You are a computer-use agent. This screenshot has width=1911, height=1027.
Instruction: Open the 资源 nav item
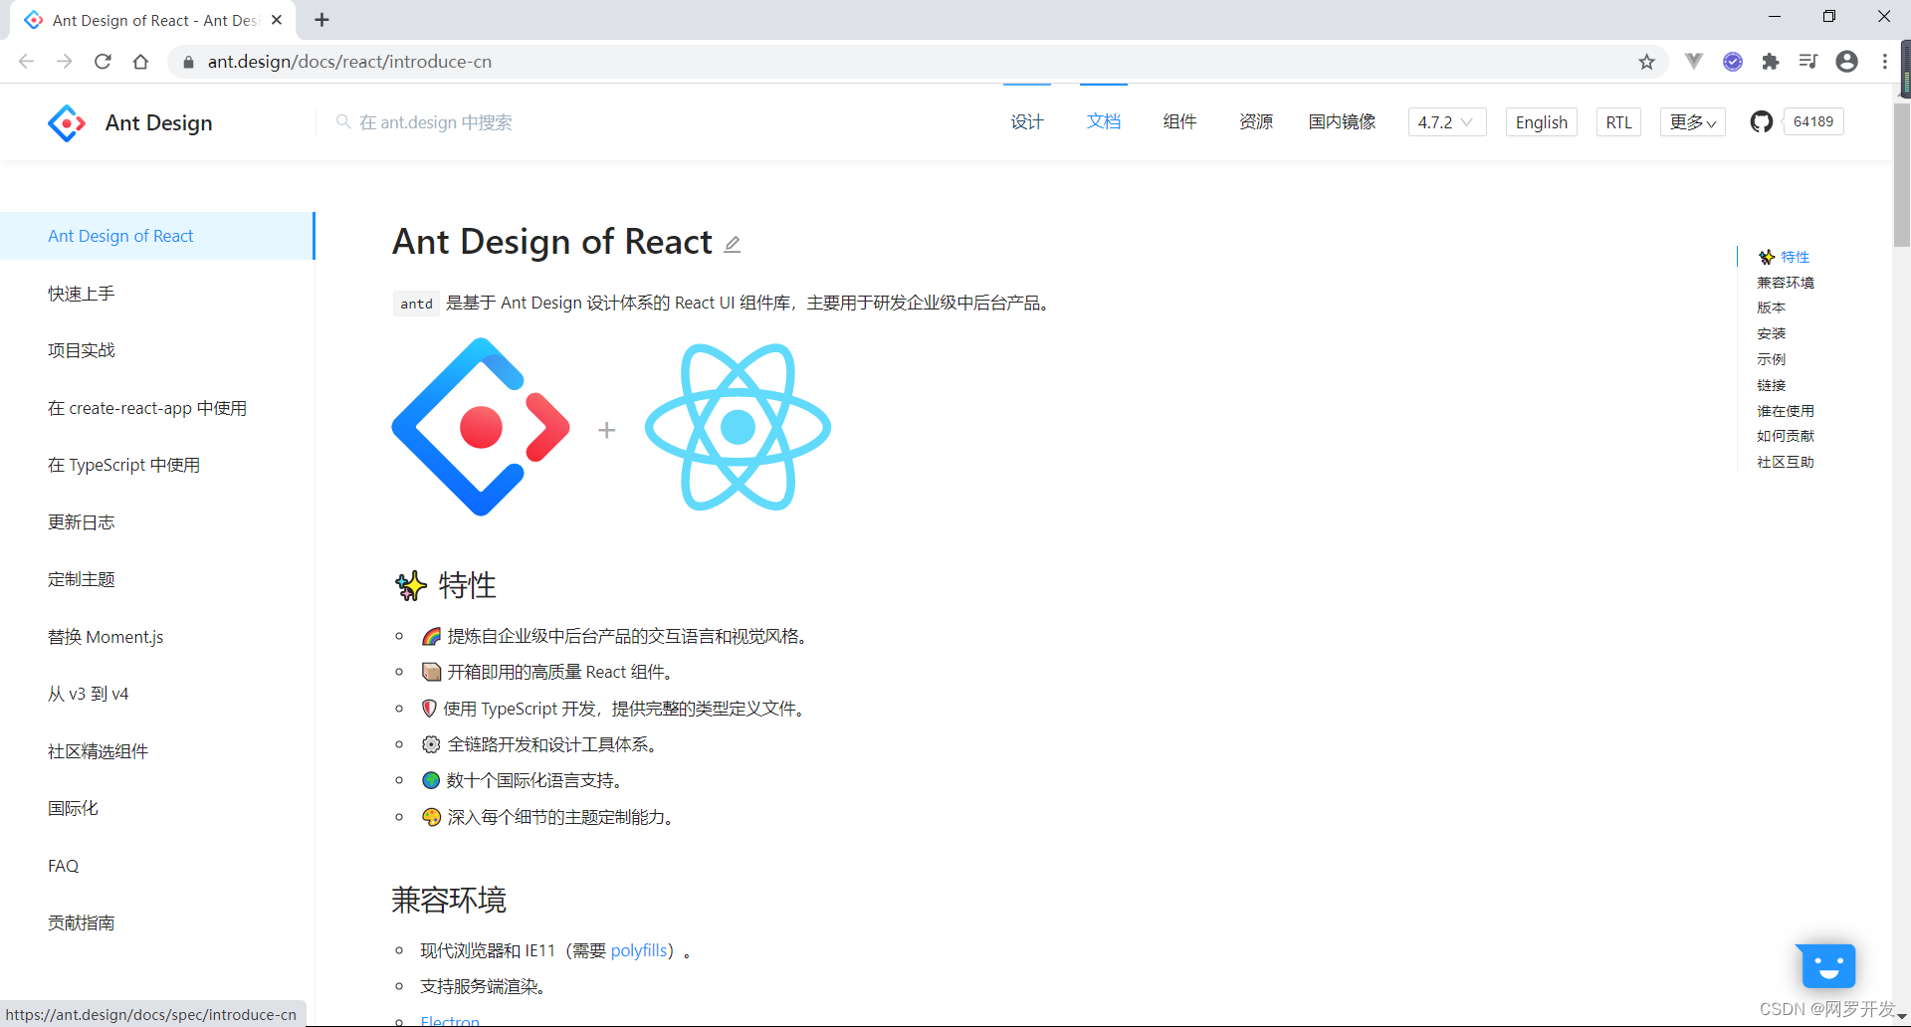[1256, 121]
